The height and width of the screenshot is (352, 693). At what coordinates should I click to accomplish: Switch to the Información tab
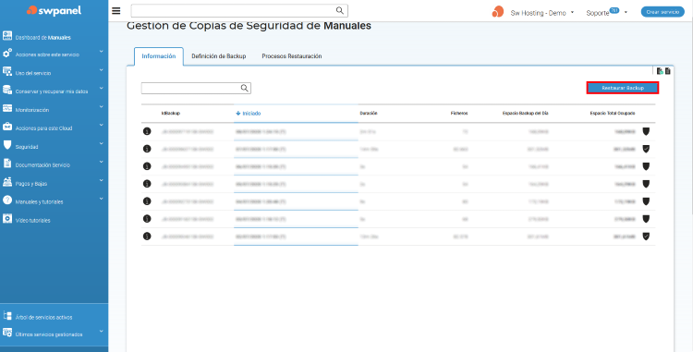[159, 56]
